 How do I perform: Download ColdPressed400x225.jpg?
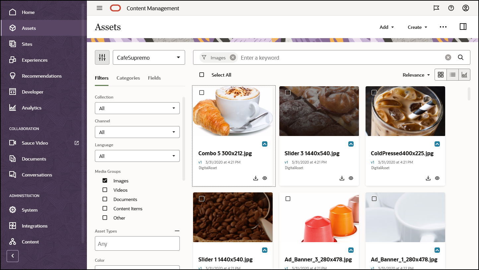pyautogui.click(x=428, y=178)
